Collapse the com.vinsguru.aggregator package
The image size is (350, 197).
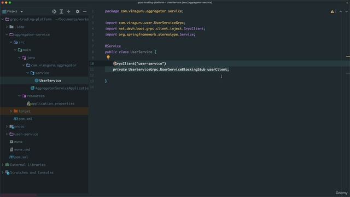tap(24, 65)
